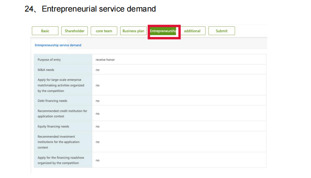This screenshot has height=178, width=311.
Task: Select the financing roadshow no value
Action: (97, 160)
